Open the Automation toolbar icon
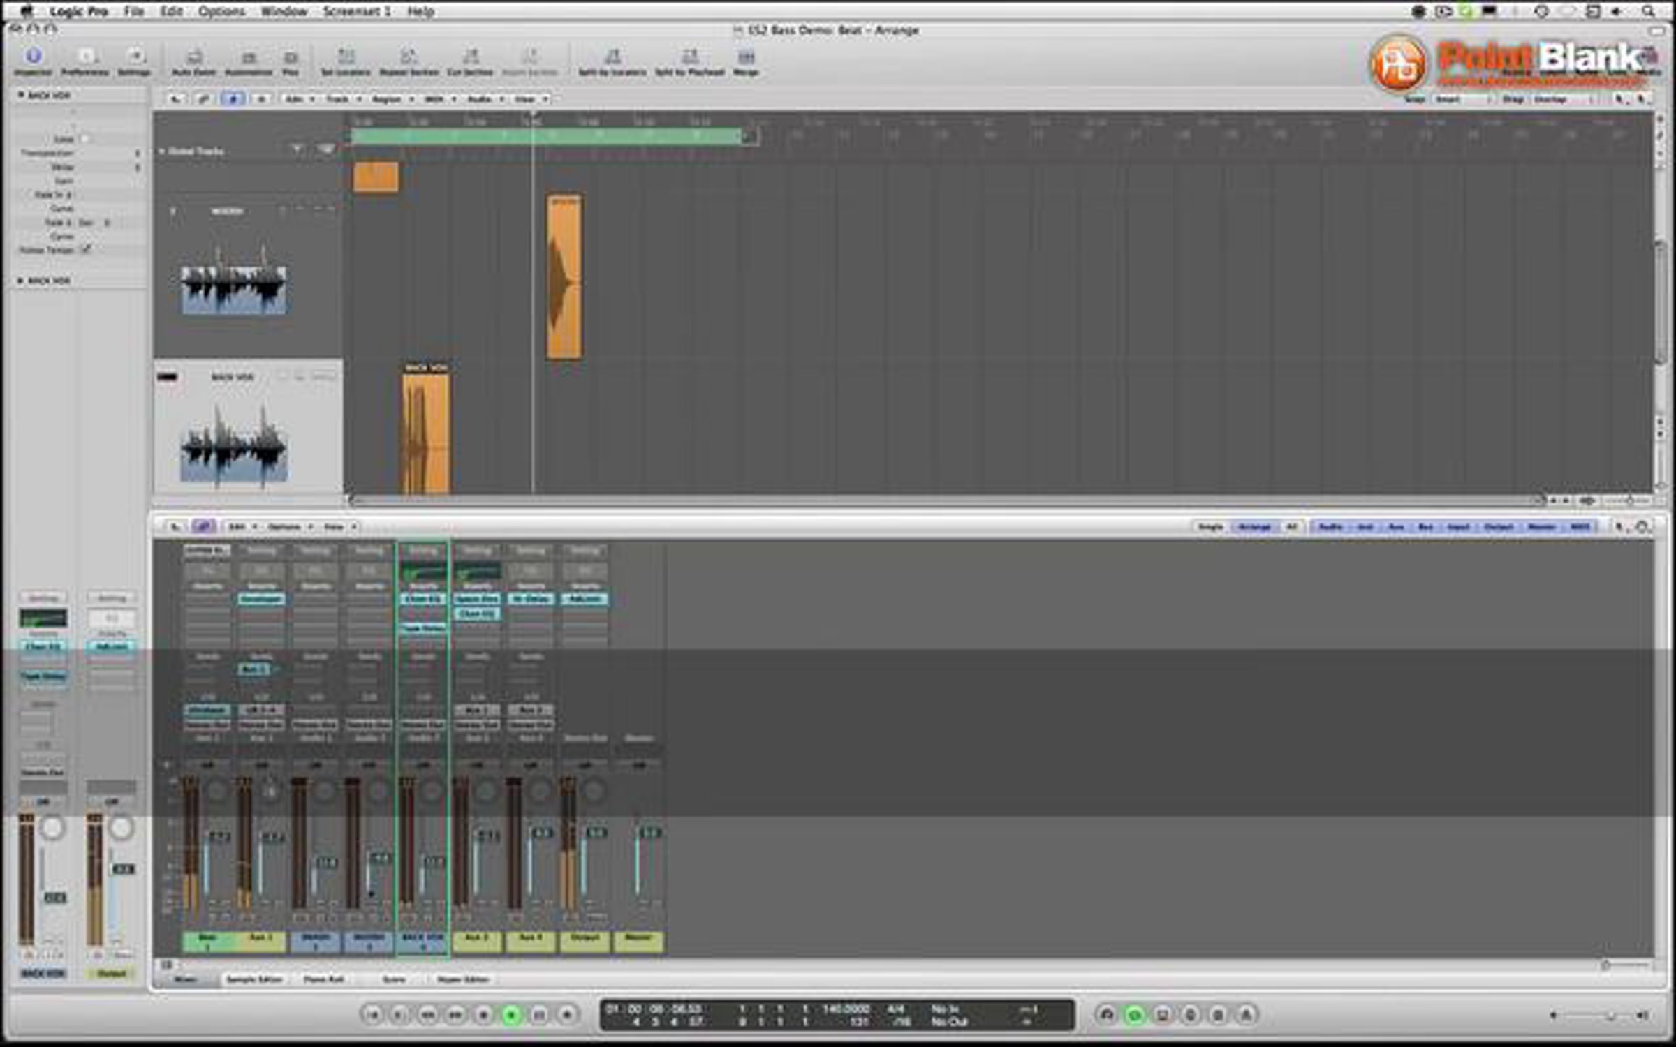Viewport: 1676px width, 1047px height. [249, 58]
